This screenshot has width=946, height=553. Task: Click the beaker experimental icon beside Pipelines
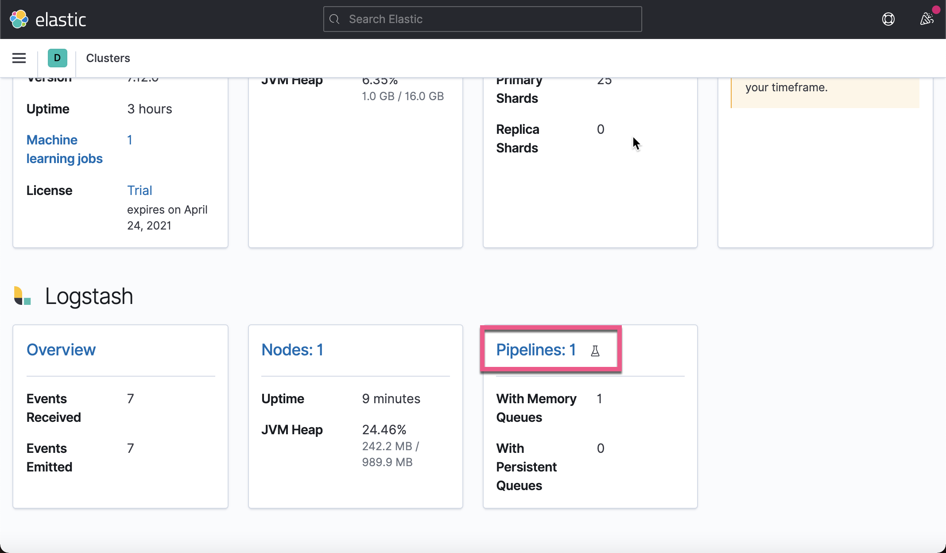(595, 351)
